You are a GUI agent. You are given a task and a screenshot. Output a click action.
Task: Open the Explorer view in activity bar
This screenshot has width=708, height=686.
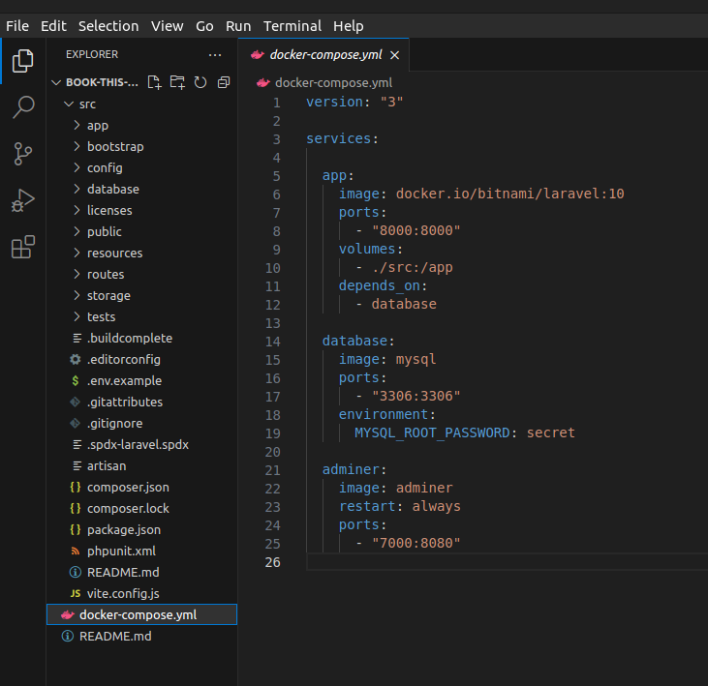point(22,60)
